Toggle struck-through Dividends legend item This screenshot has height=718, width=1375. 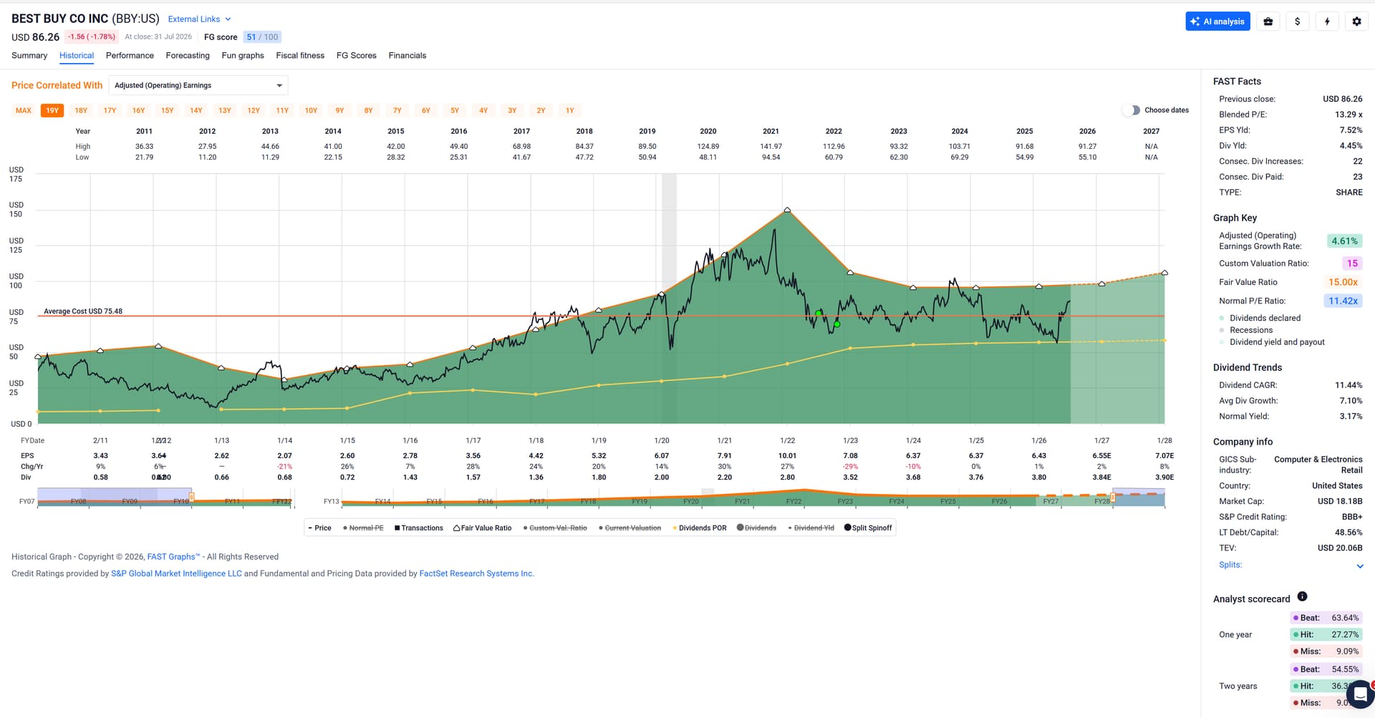[x=756, y=528]
